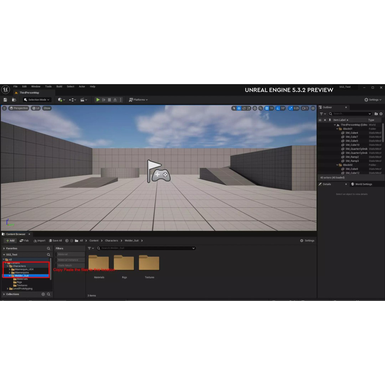This screenshot has width=385, height=385.
Task: Open the Blueprints dropdown in the toolbar
Action: pos(72,100)
